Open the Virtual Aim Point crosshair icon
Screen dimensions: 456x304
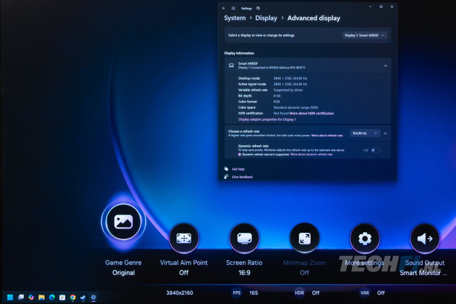(x=184, y=238)
